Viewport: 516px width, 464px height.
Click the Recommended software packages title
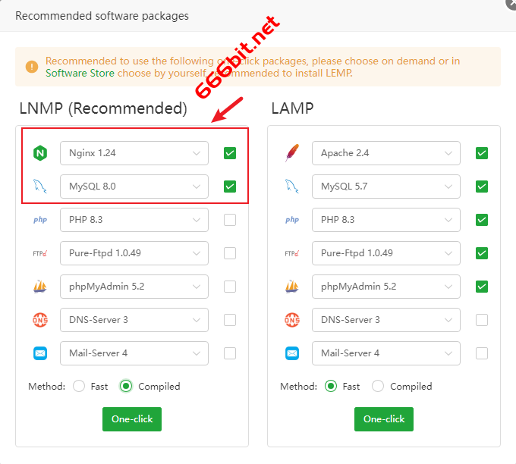tap(102, 16)
